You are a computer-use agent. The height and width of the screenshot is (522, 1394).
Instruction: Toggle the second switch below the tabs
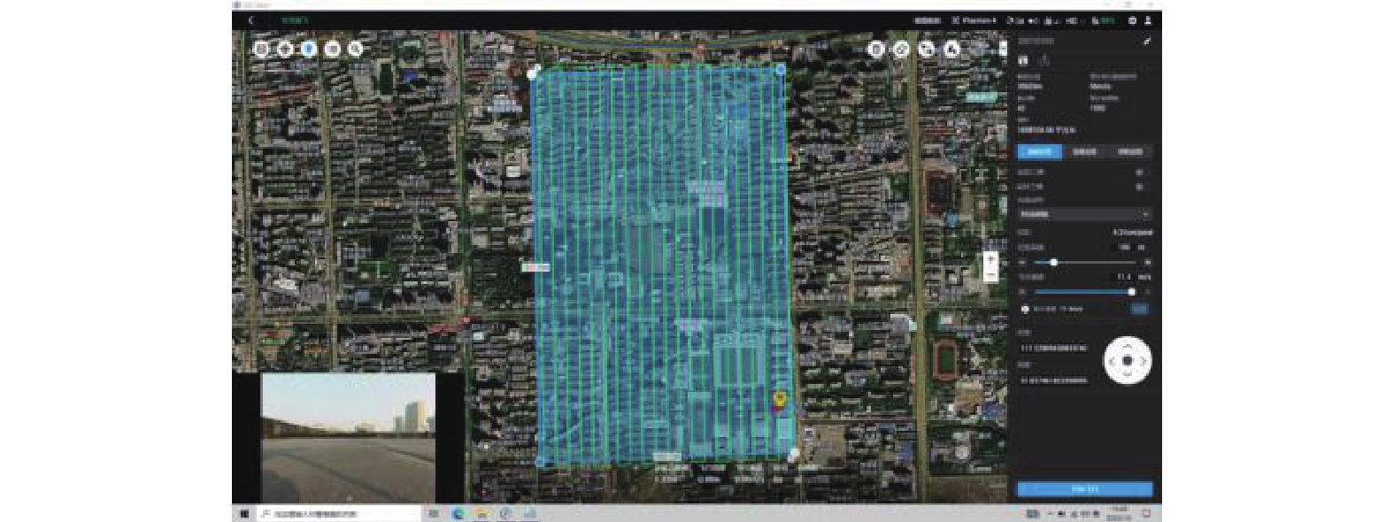coord(1140,187)
